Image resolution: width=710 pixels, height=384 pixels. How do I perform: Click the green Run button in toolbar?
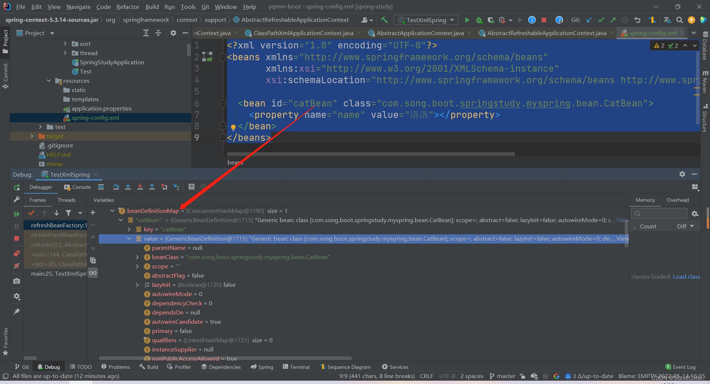tap(467, 20)
